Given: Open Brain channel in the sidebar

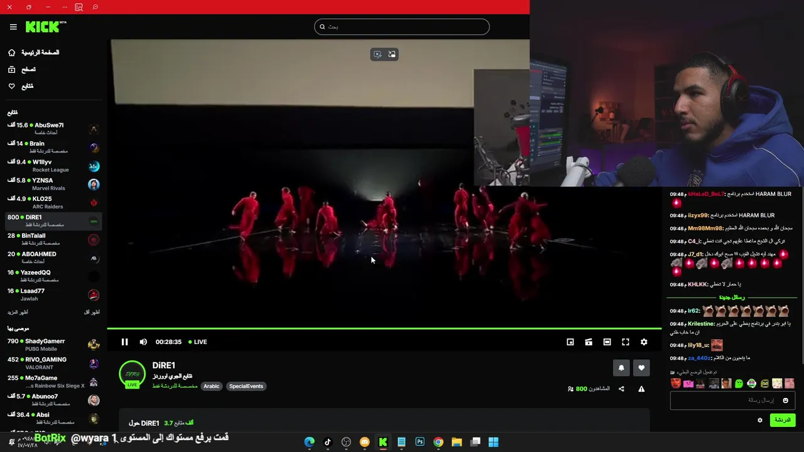Looking at the screenshot, I should [53, 147].
